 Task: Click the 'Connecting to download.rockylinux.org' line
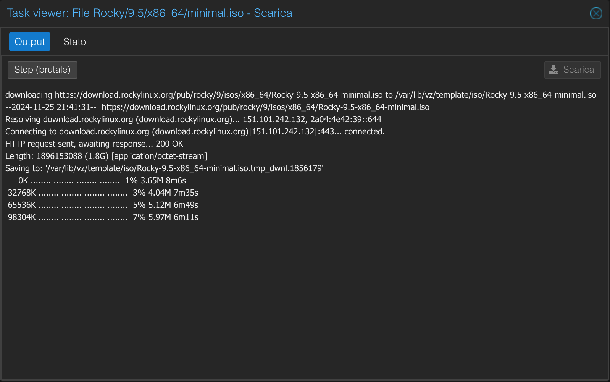(x=195, y=131)
